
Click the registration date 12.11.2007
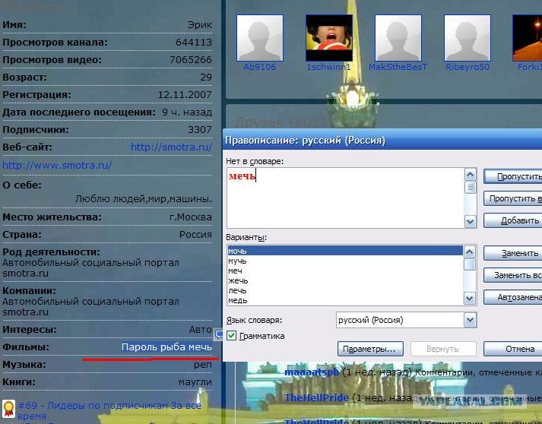coord(185,95)
